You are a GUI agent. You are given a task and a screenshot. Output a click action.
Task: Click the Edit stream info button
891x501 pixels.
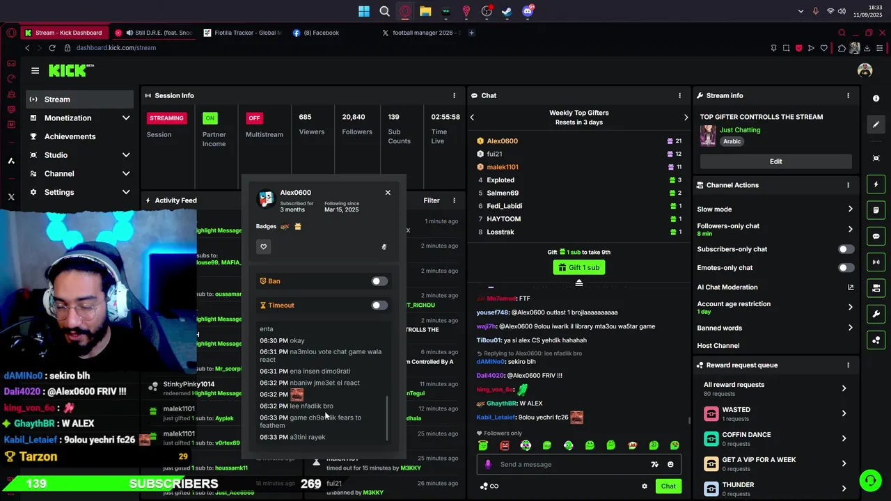(x=775, y=161)
